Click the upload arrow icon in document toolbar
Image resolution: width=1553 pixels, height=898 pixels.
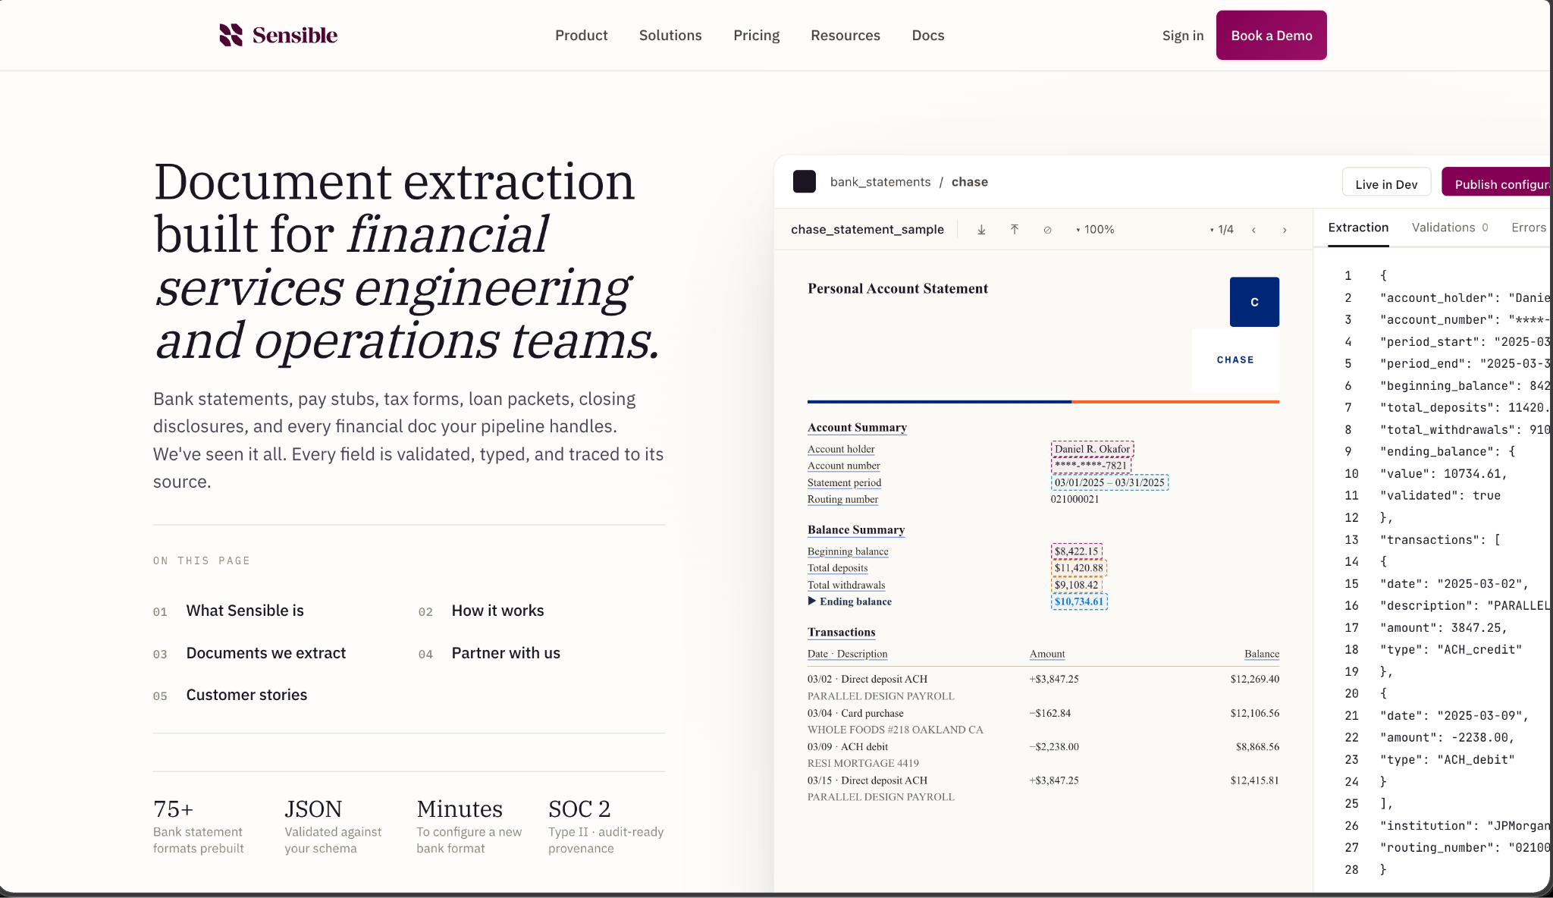coord(1015,230)
